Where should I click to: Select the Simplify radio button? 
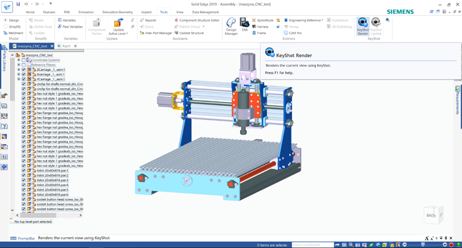tap(5, 26)
